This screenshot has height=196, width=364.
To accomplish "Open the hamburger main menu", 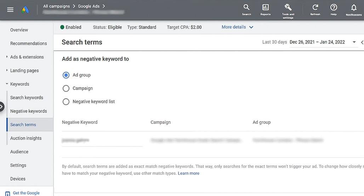I will pos(10,10).
